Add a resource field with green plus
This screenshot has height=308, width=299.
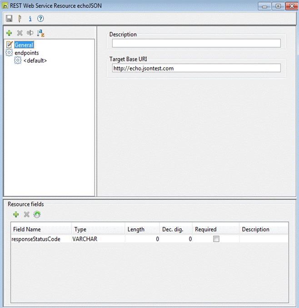coord(16,214)
